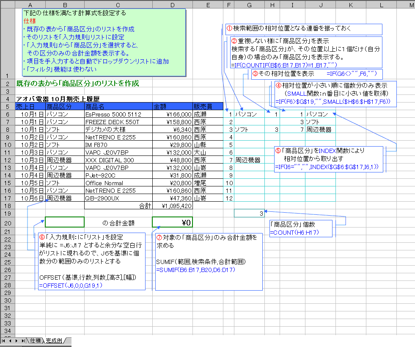This screenshot has height=347, width=415.
Task: Click title アオバ電器 10月期売上履歴
Action: point(58,99)
